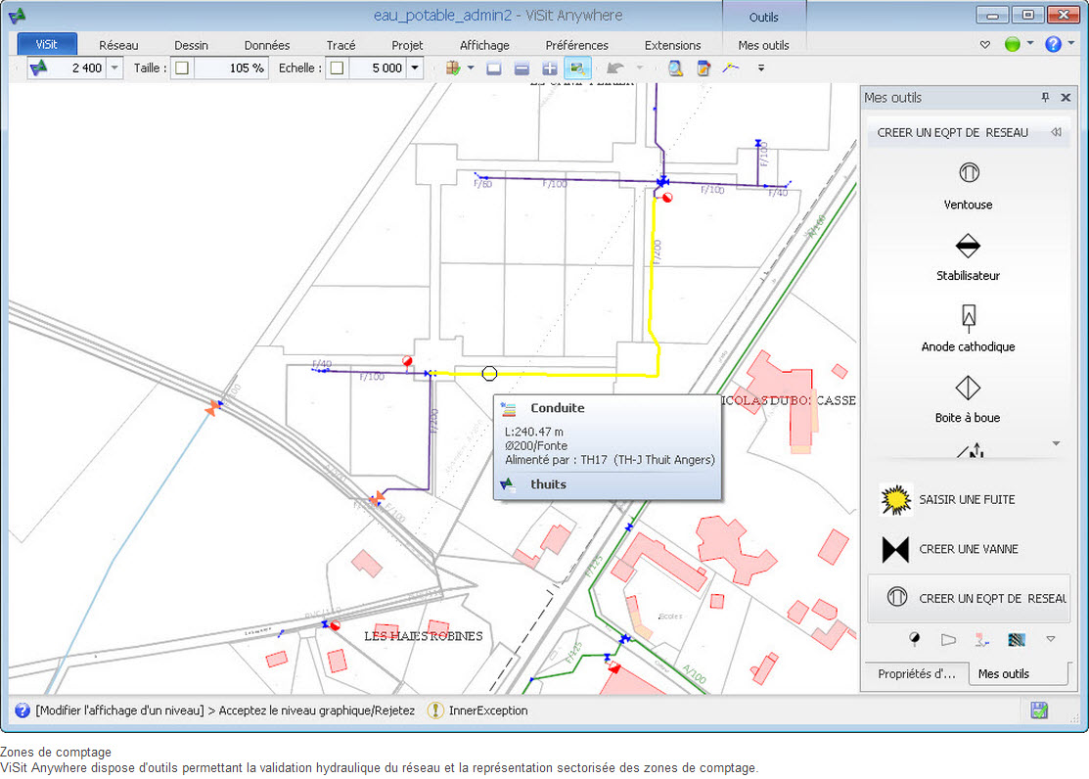
Task: Open the dropdown next to green status icon
Action: pos(1030,43)
